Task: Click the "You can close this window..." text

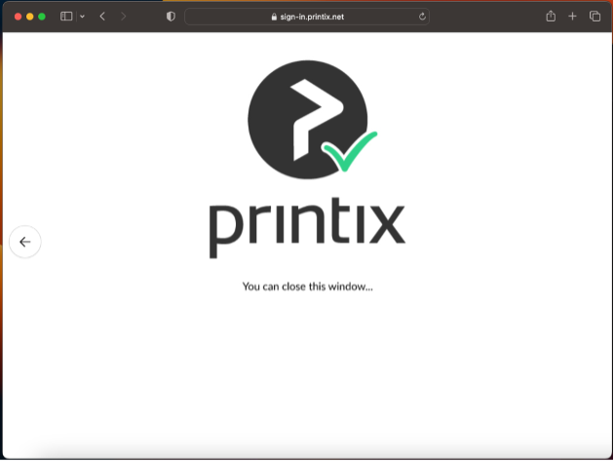Action: pyautogui.click(x=307, y=287)
